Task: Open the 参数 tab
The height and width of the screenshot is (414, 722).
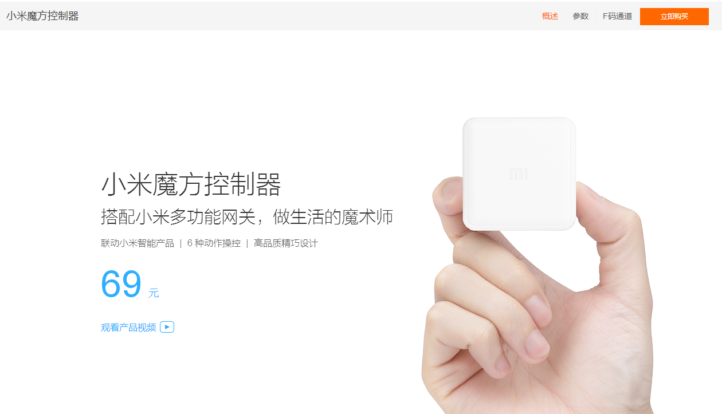Action: point(580,16)
